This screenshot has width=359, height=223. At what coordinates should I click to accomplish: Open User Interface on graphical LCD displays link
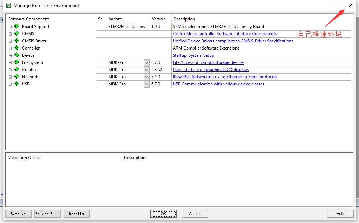[x=211, y=70]
